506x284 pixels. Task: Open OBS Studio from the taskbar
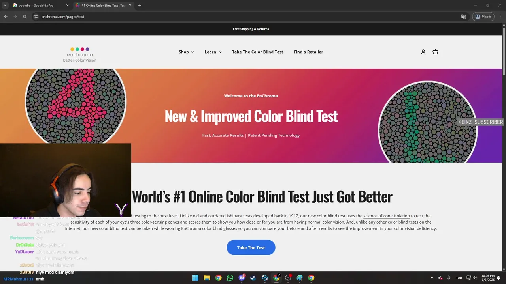click(x=288, y=278)
